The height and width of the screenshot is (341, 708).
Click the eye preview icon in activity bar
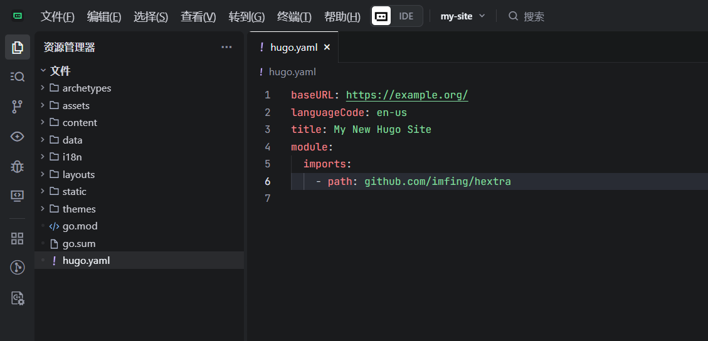(18, 137)
